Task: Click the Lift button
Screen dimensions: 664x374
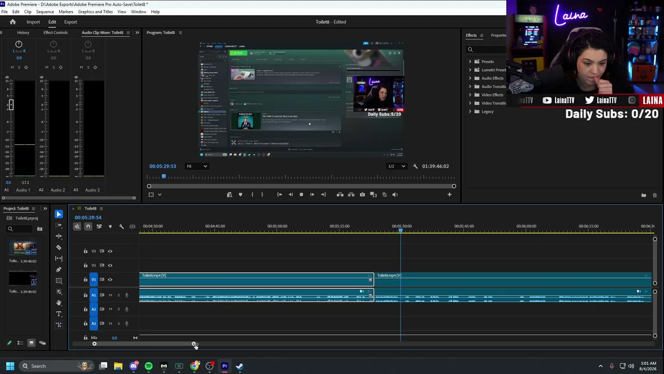Action: pos(340,194)
